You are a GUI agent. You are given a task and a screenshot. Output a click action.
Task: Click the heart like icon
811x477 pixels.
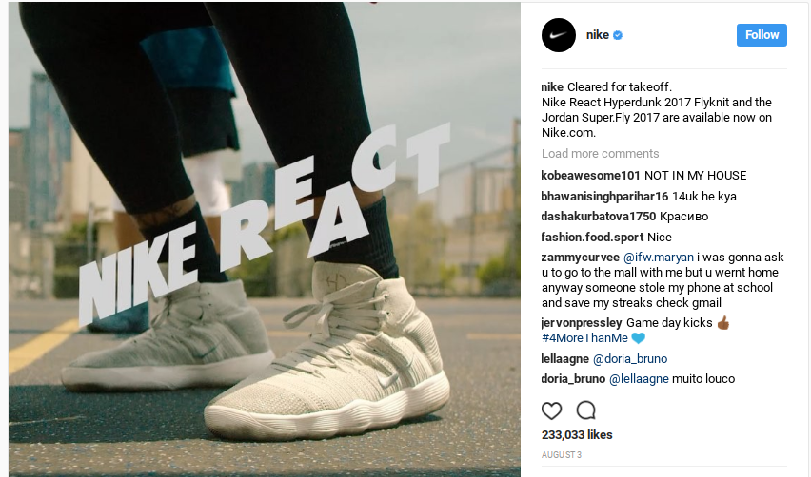pos(551,410)
